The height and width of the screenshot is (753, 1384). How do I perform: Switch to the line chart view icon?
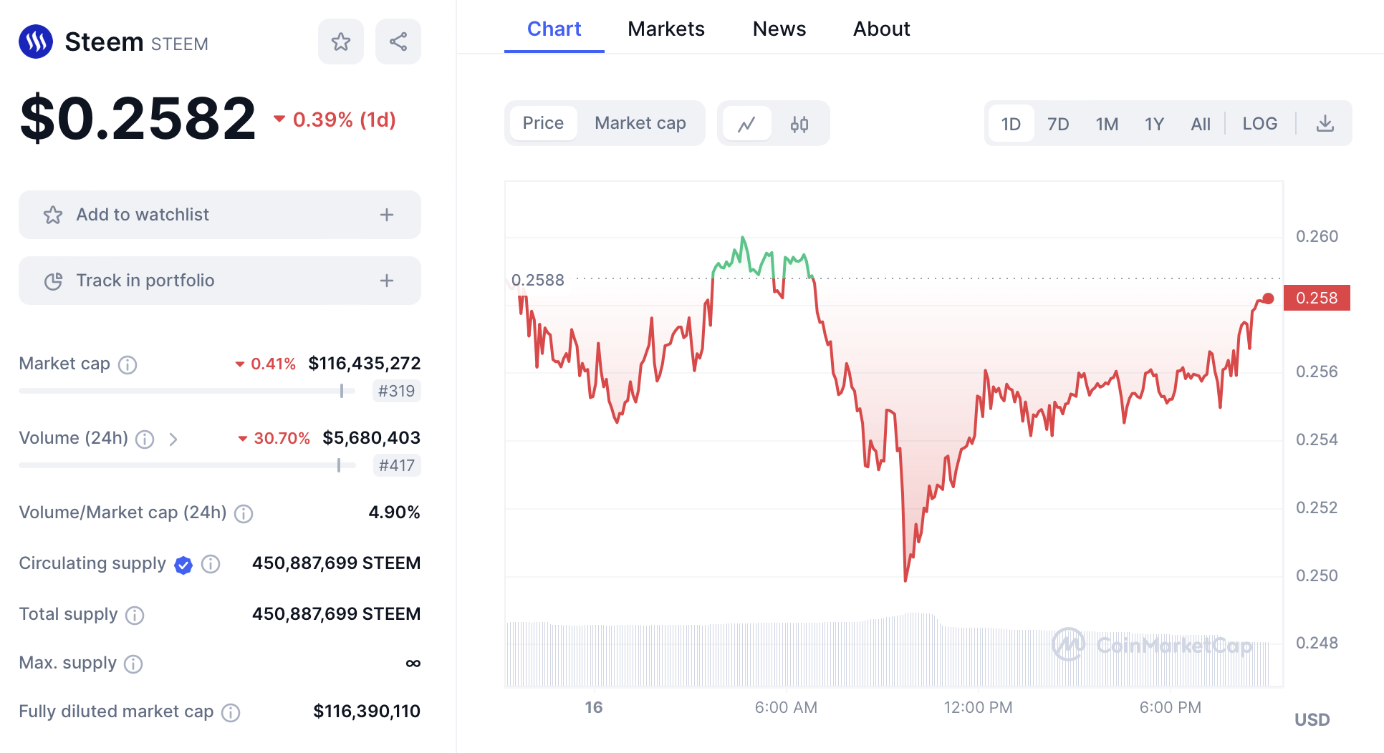[747, 124]
